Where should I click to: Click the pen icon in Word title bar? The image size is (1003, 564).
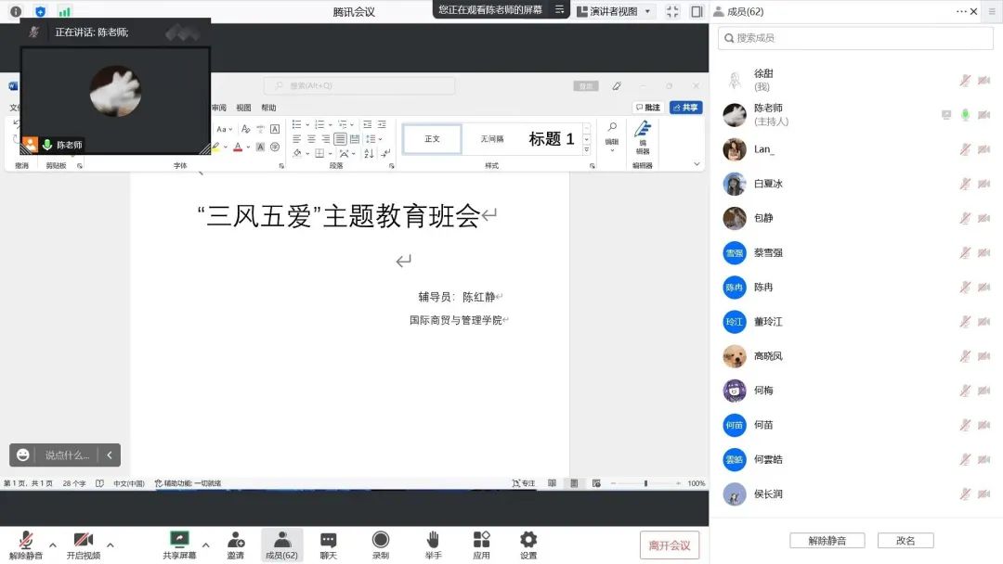(617, 85)
